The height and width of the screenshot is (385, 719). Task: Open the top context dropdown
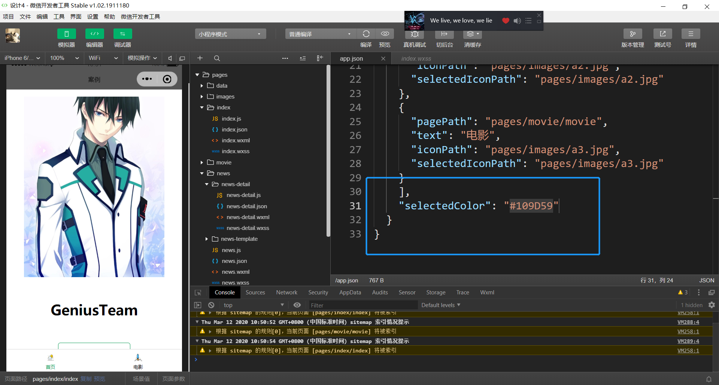[254, 305]
